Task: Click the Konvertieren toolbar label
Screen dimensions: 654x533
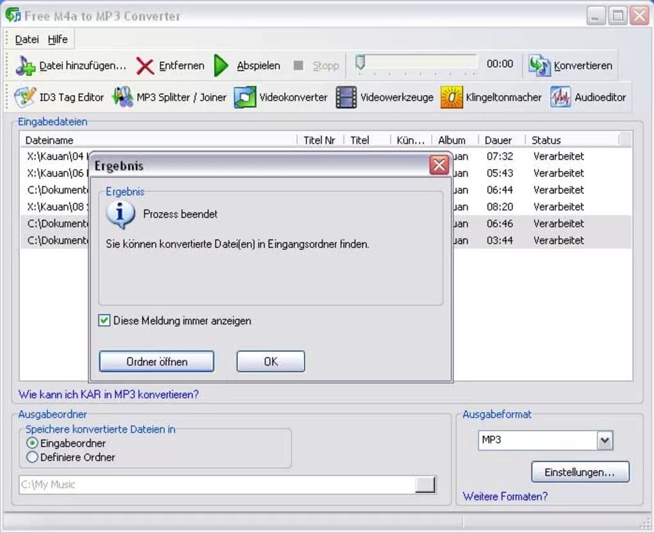Action: [583, 65]
